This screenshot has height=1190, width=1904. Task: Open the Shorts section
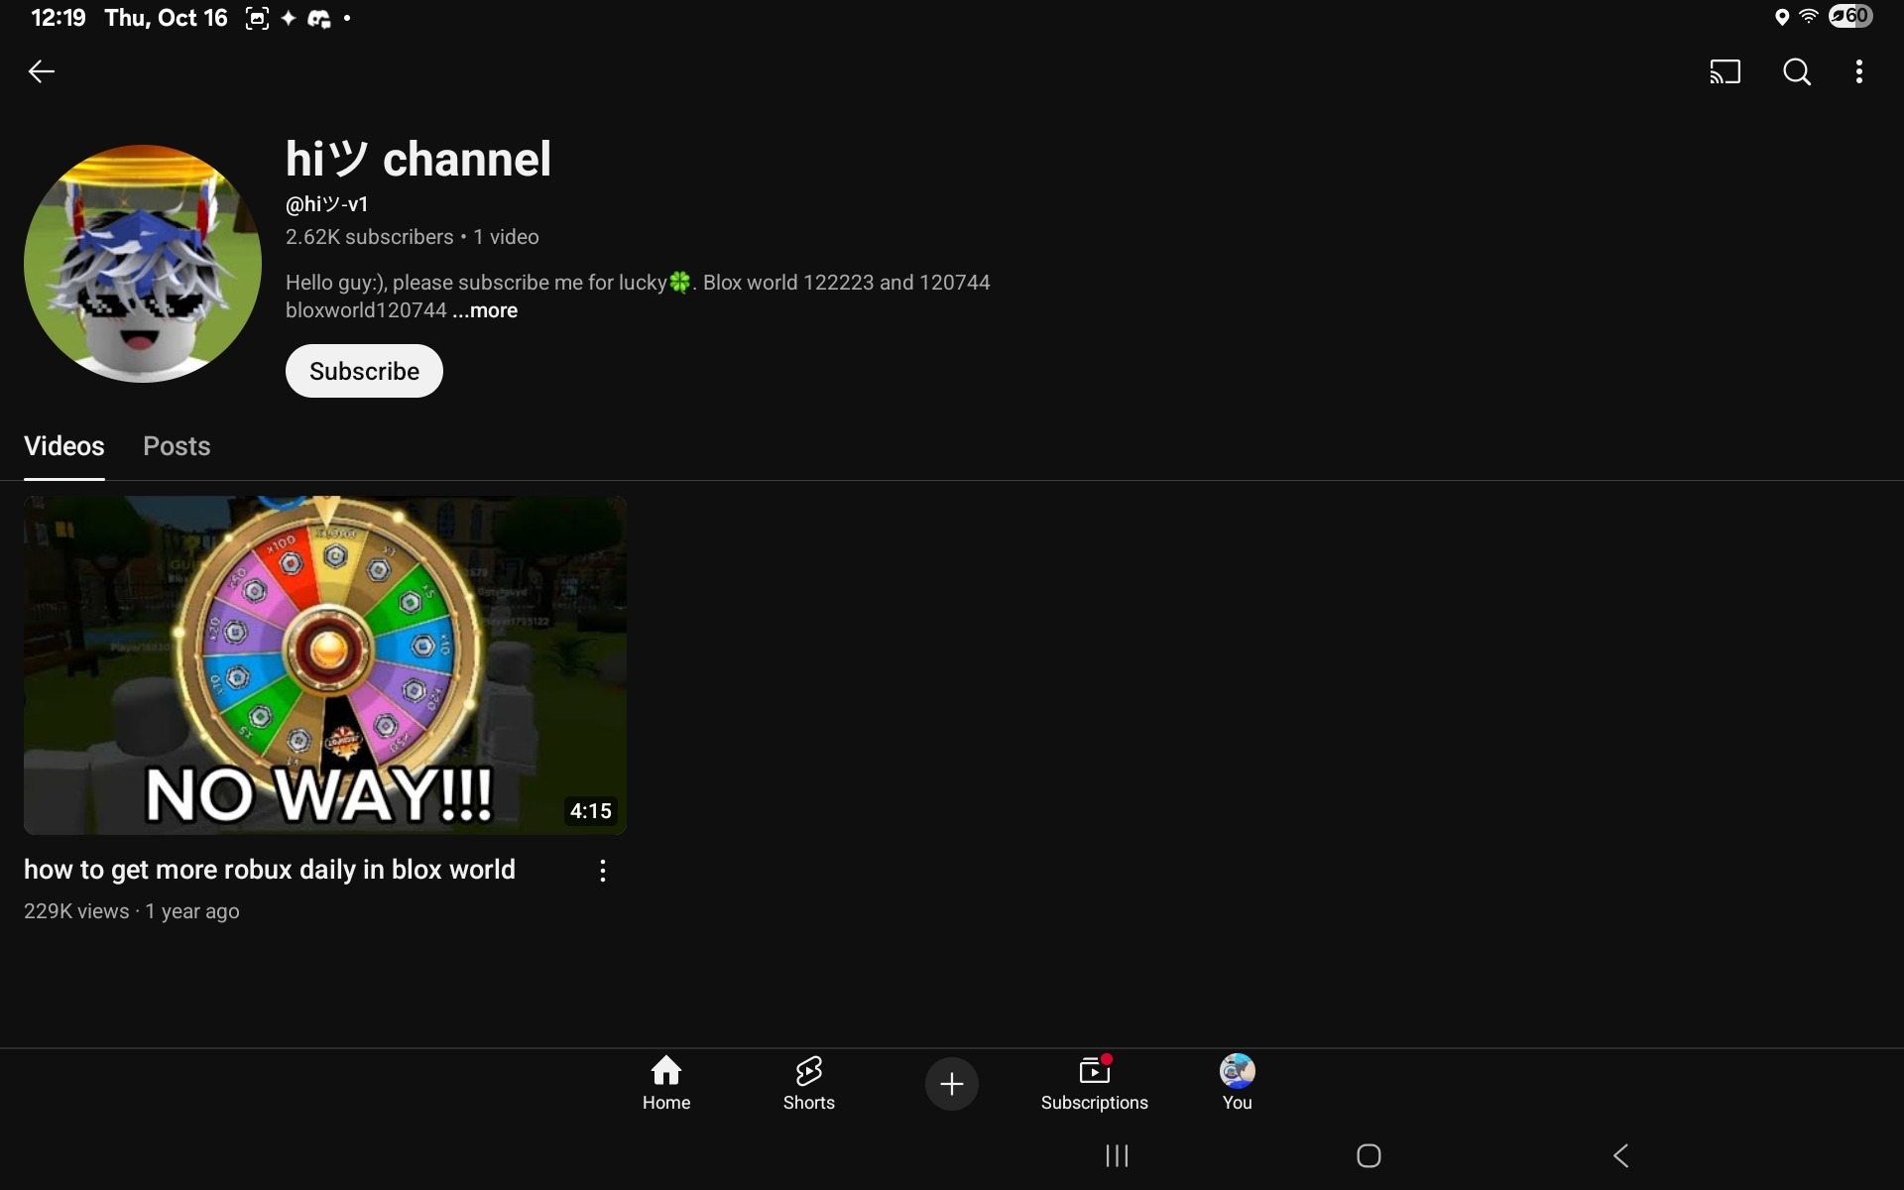tap(808, 1083)
